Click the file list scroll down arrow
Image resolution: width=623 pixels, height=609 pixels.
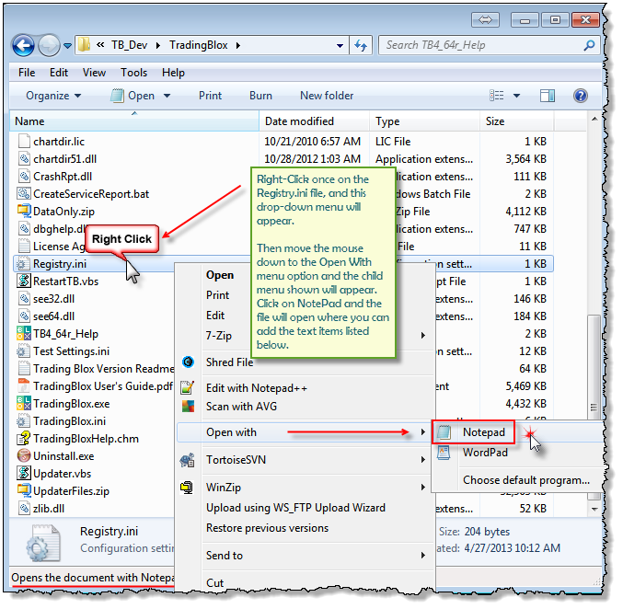click(594, 509)
